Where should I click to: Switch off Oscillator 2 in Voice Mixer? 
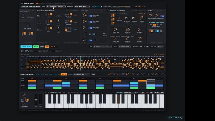90,22
